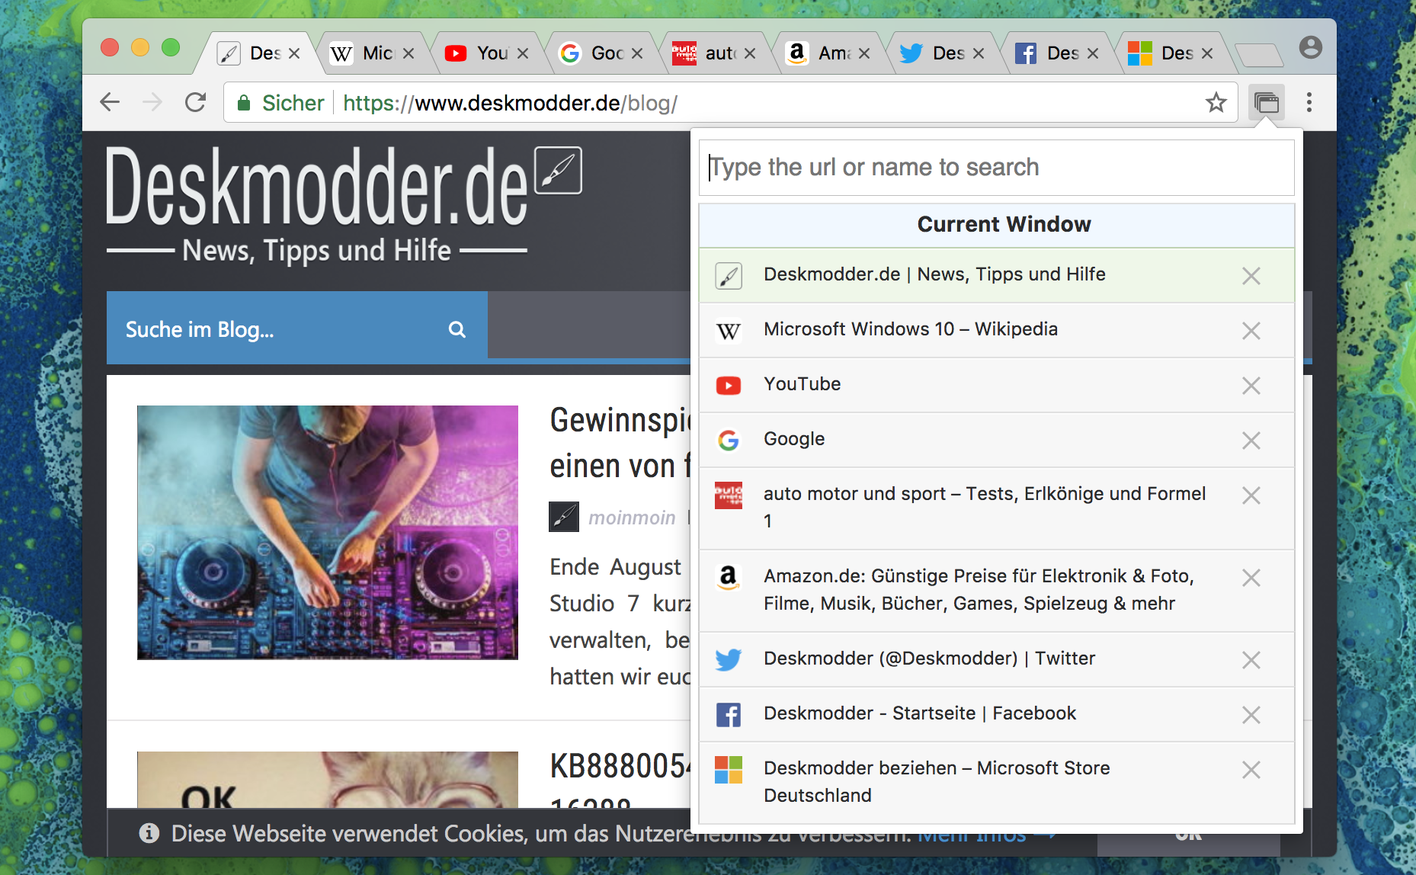Close the auto motor und sport entry
This screenshot has height=875, width=1416.
pos(1251,495)
